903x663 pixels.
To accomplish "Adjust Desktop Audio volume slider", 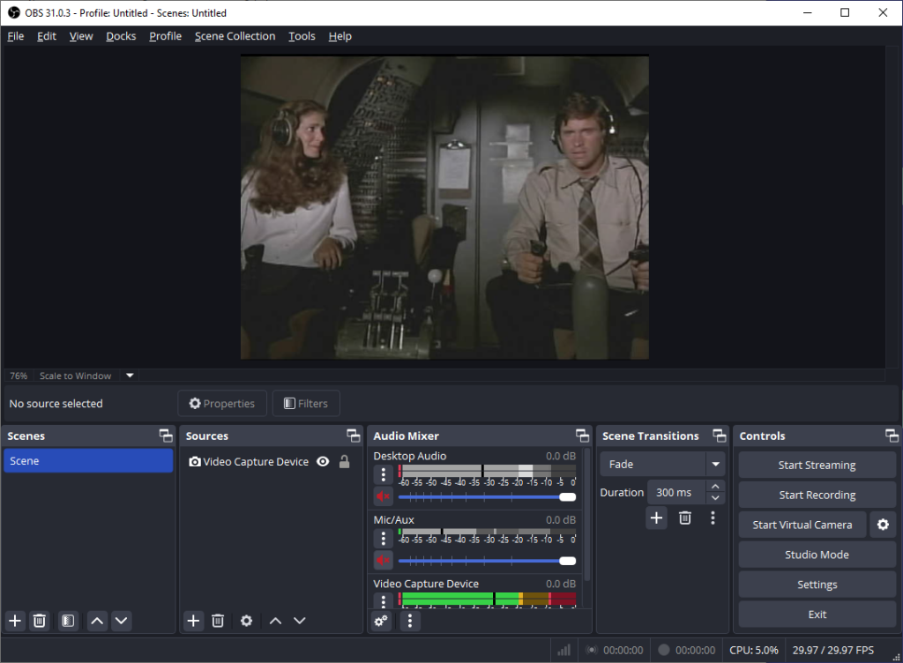I will click(487, 496).
